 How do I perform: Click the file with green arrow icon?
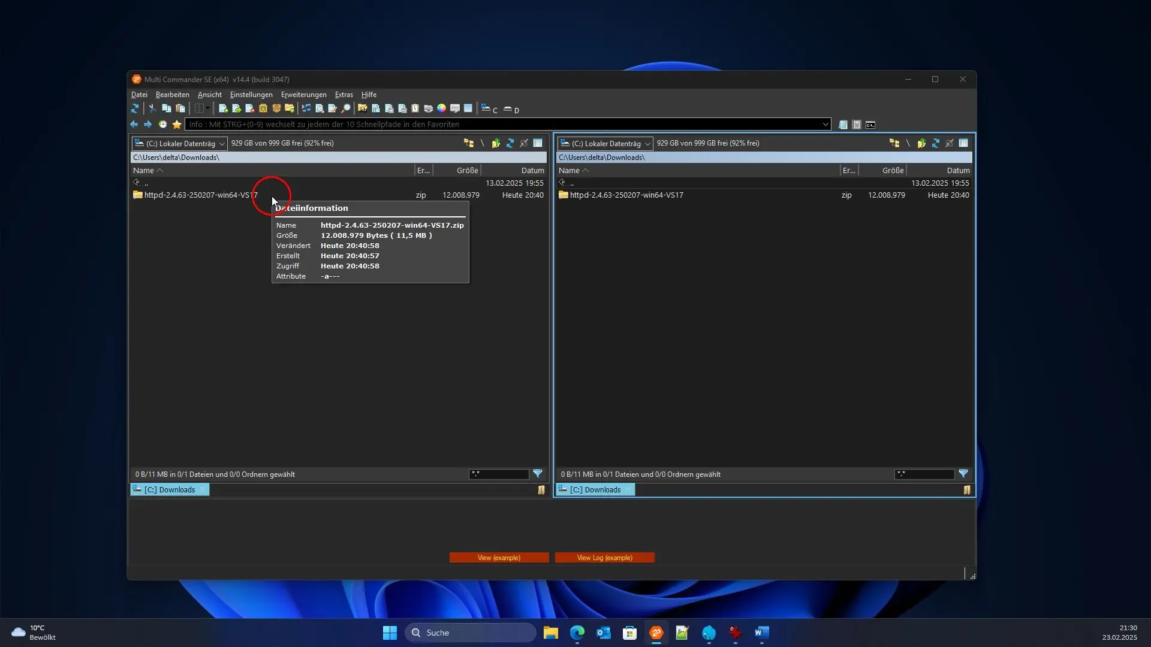236,108
